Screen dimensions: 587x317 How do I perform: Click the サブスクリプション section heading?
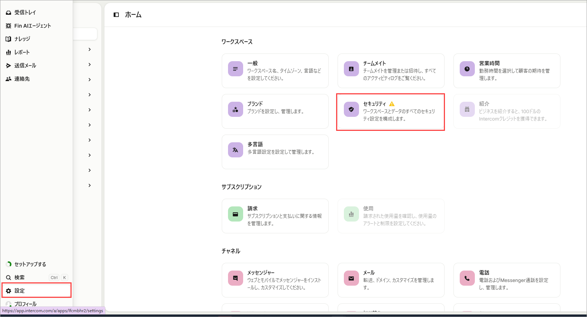[x=241, y=187]
